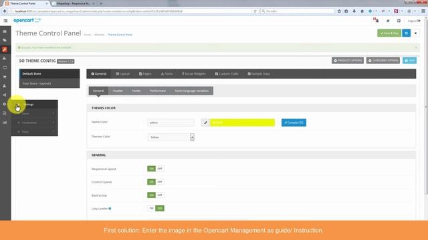Switch to the Custom Code tab
Viewport: 428px width, 240px height.
pos(227,74)
